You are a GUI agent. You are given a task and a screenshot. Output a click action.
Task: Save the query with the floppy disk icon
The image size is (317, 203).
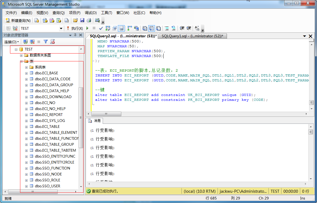click(82, 20)
